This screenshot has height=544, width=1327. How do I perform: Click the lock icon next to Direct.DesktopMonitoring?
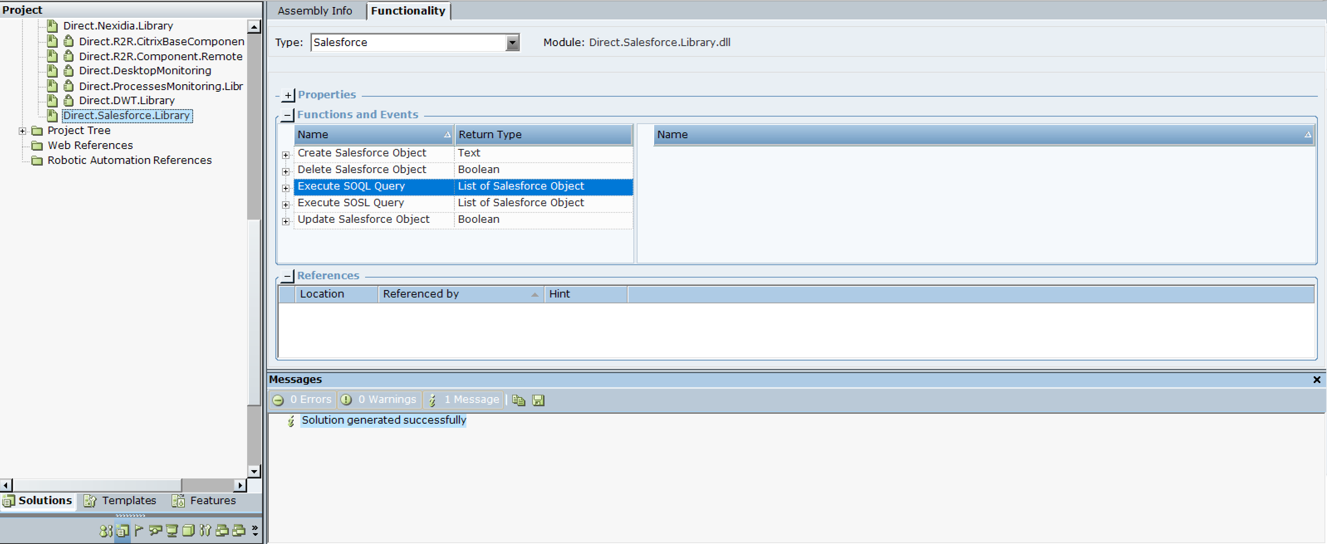tap(68, 71)
